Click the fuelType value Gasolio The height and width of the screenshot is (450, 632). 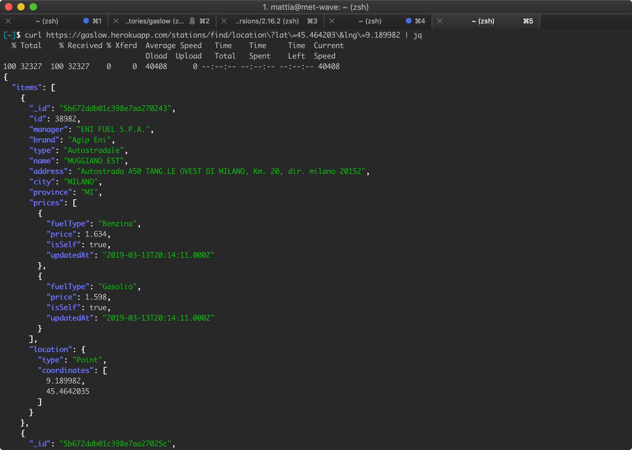[x=117, y=287]
